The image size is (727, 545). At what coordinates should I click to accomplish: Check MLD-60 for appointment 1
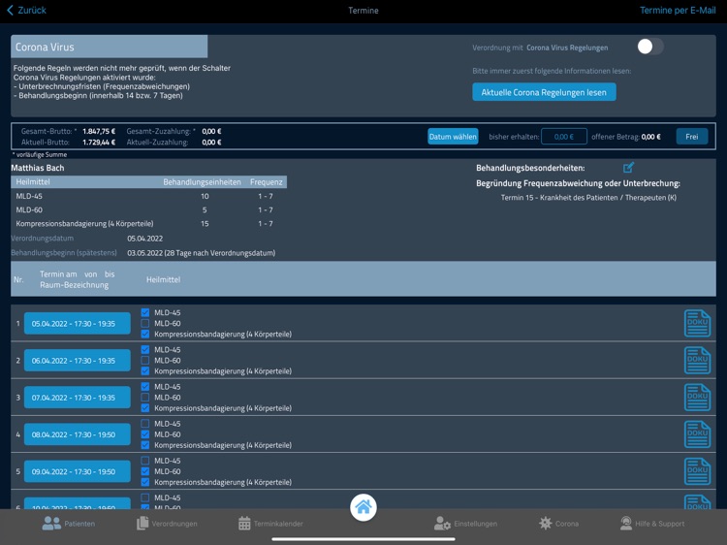pos(145,323)
